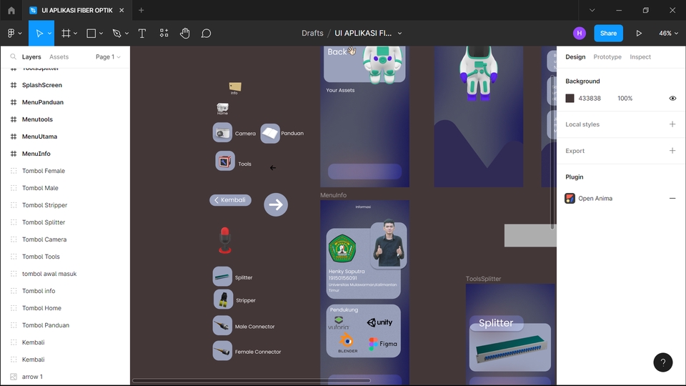Image resolution: width=686 pixels, height=386 pixels.
Task: Select the Male Connector icon on canvas
Action: coord(222,326)
